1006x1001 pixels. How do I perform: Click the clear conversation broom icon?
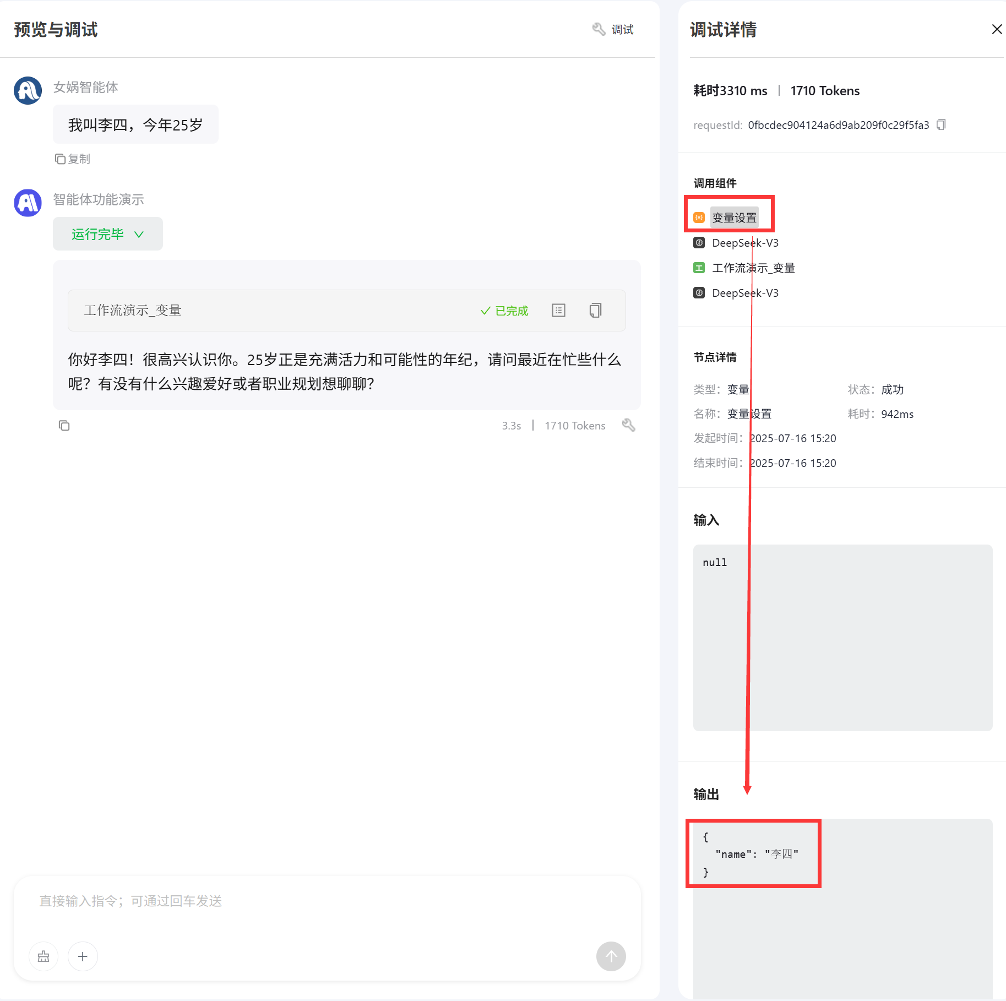coord(43,956)
